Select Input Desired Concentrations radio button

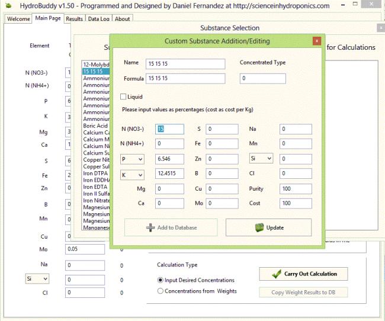tap(161, 280)
